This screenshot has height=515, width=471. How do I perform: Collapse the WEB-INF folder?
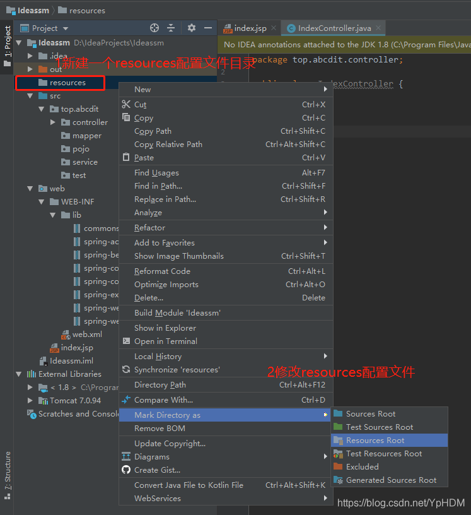pyautogui.click(x=42, y=202)
